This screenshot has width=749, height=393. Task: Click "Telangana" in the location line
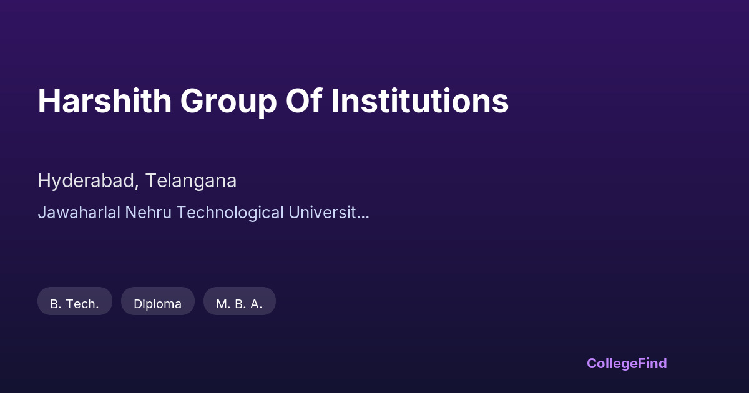[191, 181]
